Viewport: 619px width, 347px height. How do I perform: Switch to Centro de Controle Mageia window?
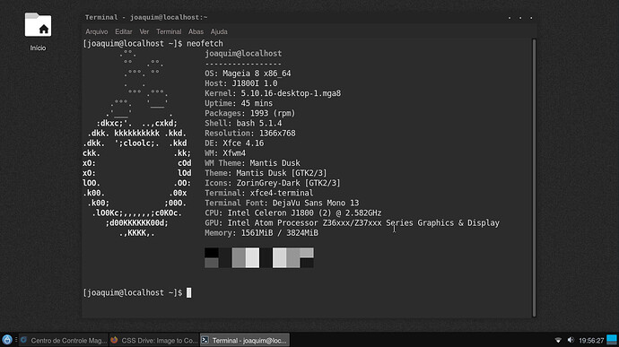click(64, 340)
